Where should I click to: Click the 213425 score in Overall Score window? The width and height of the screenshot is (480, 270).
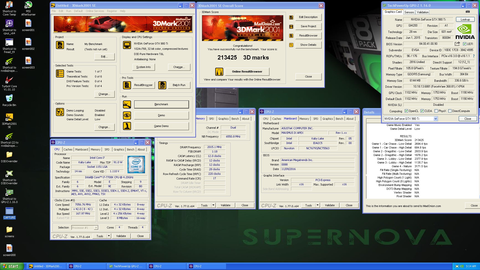pos(227,58)
